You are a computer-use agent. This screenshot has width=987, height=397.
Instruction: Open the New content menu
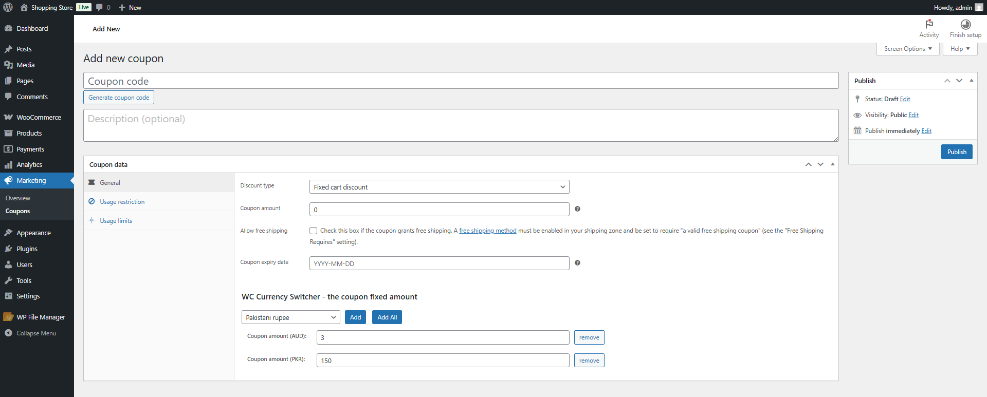(130, 7)
